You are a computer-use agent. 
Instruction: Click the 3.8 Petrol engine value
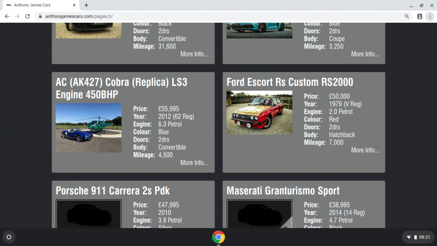click(x=170, y=220)
